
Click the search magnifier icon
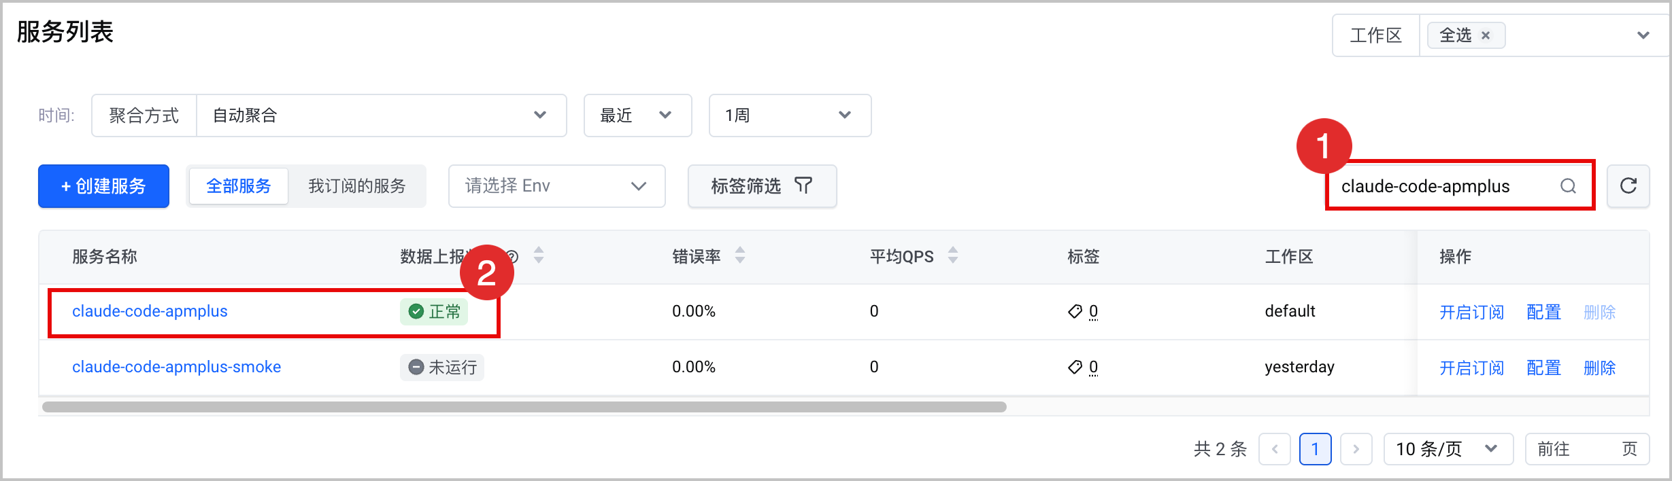pos(1568,186)
